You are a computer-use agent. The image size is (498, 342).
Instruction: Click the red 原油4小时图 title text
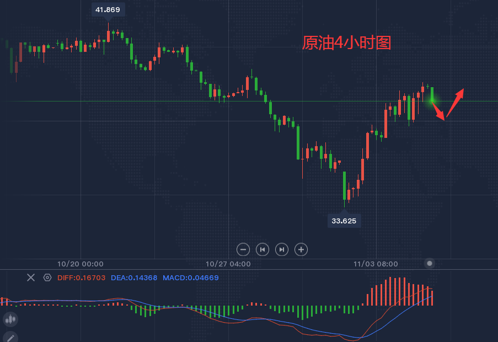[346, 42]
